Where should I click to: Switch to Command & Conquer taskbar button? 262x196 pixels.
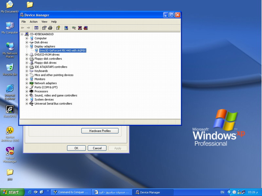[x=71, y=192]
